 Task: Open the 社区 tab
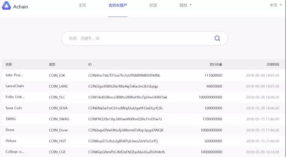[153, 5]
